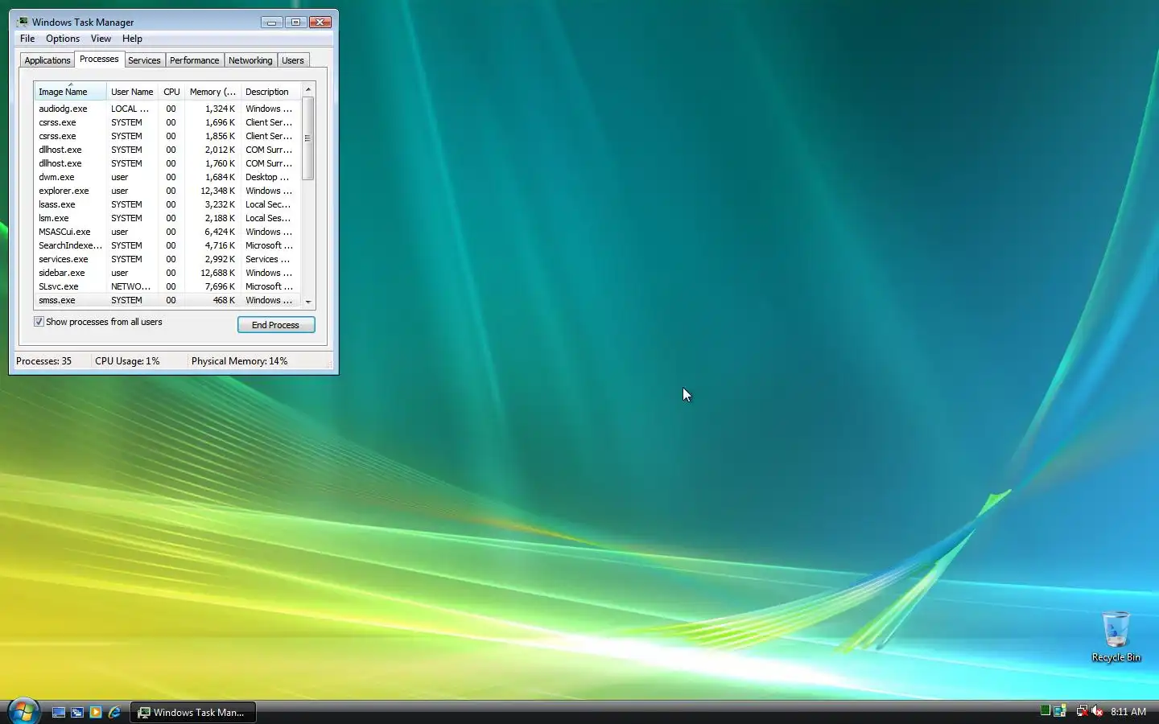
Task: Select csrss.exe row with 1,856 K
Action: click(167, 136)
